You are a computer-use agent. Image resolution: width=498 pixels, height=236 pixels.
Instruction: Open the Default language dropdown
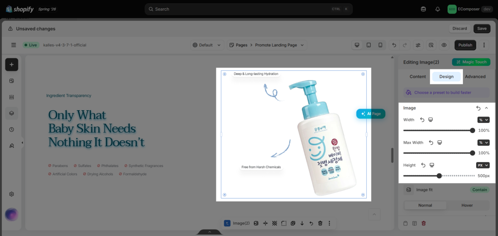207,45
